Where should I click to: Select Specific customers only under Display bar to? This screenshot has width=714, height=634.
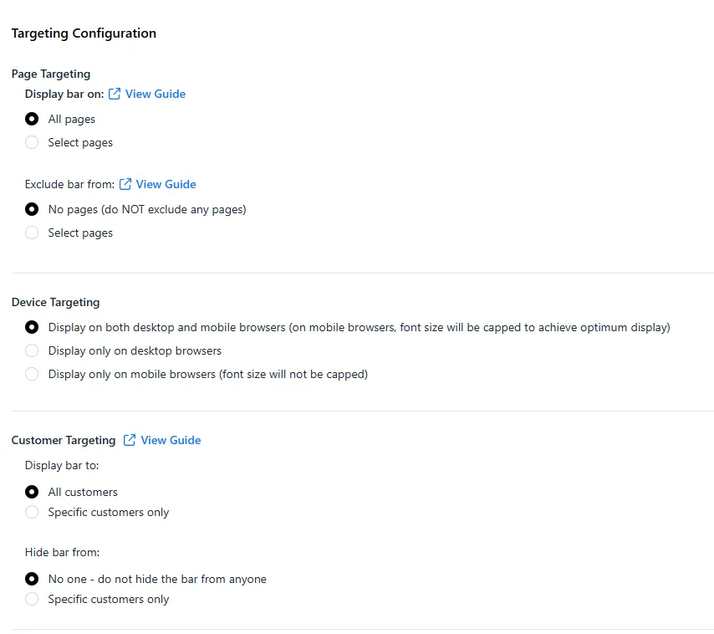pyautogui.click(x=32, y=512)
